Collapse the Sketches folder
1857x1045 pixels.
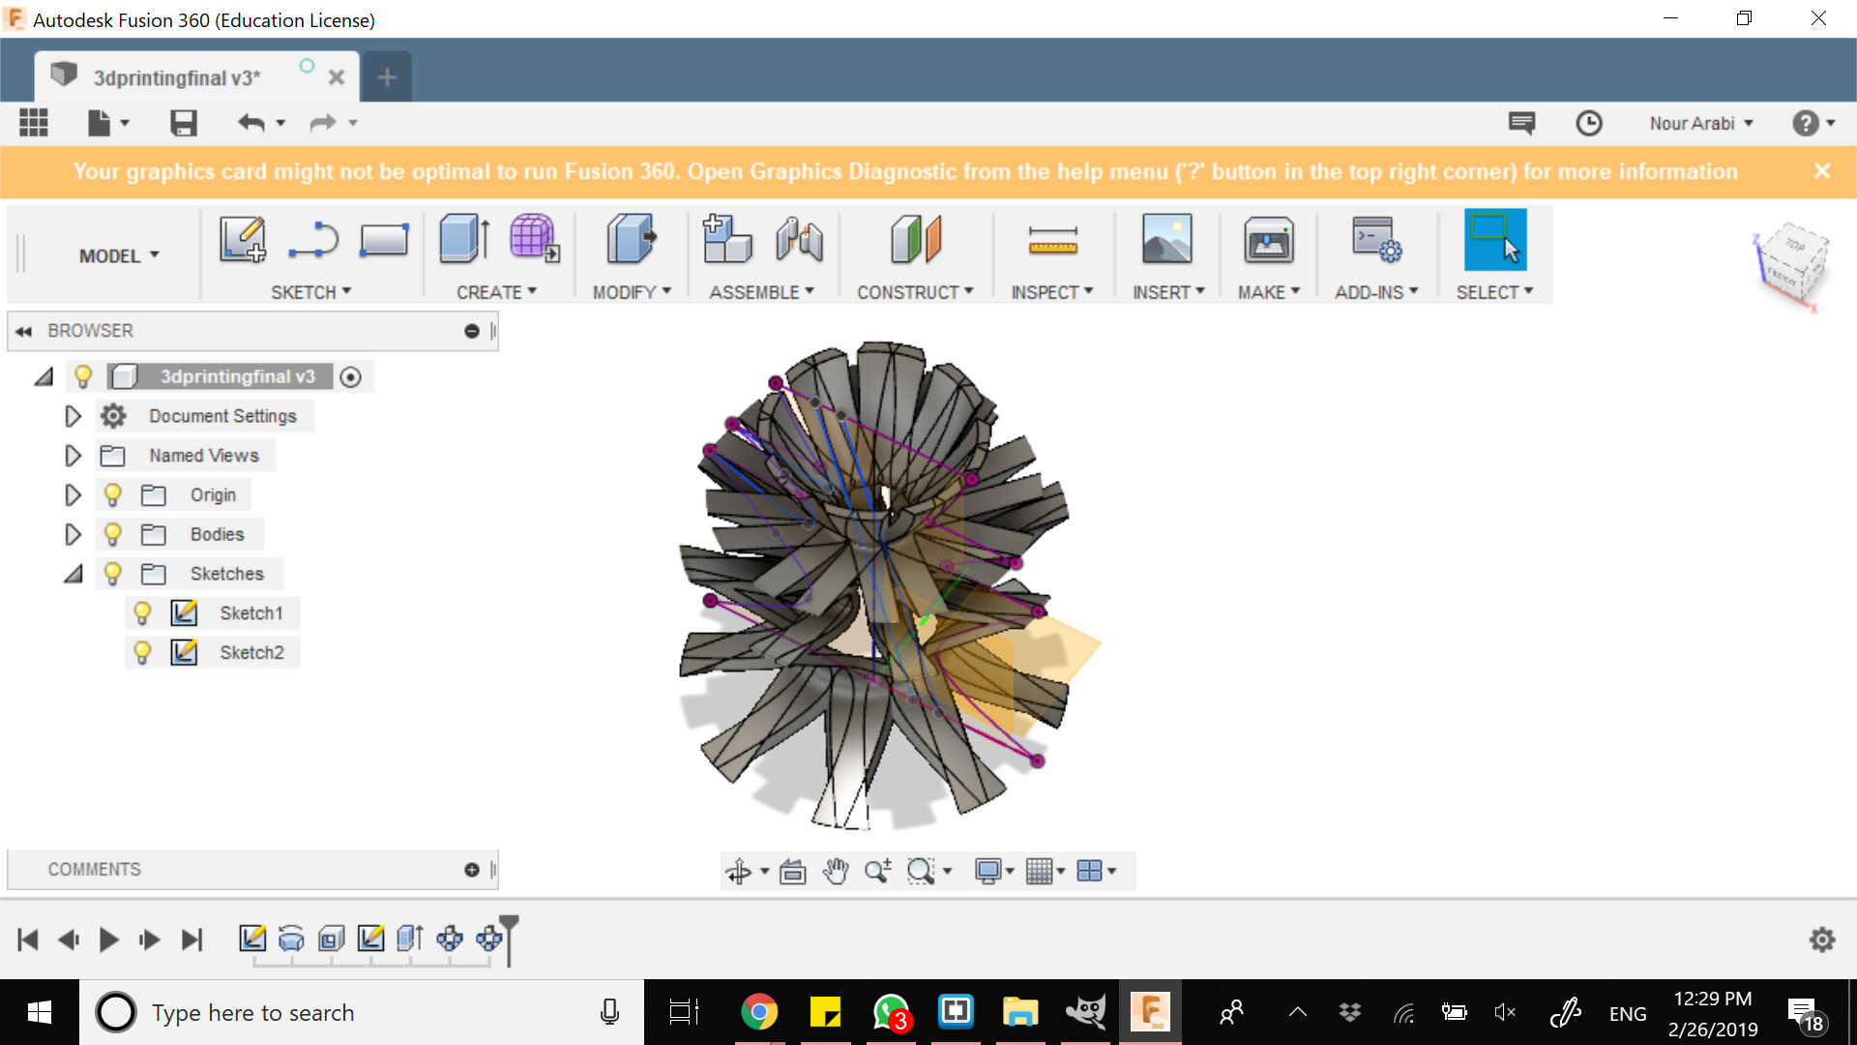click(73, 574)
